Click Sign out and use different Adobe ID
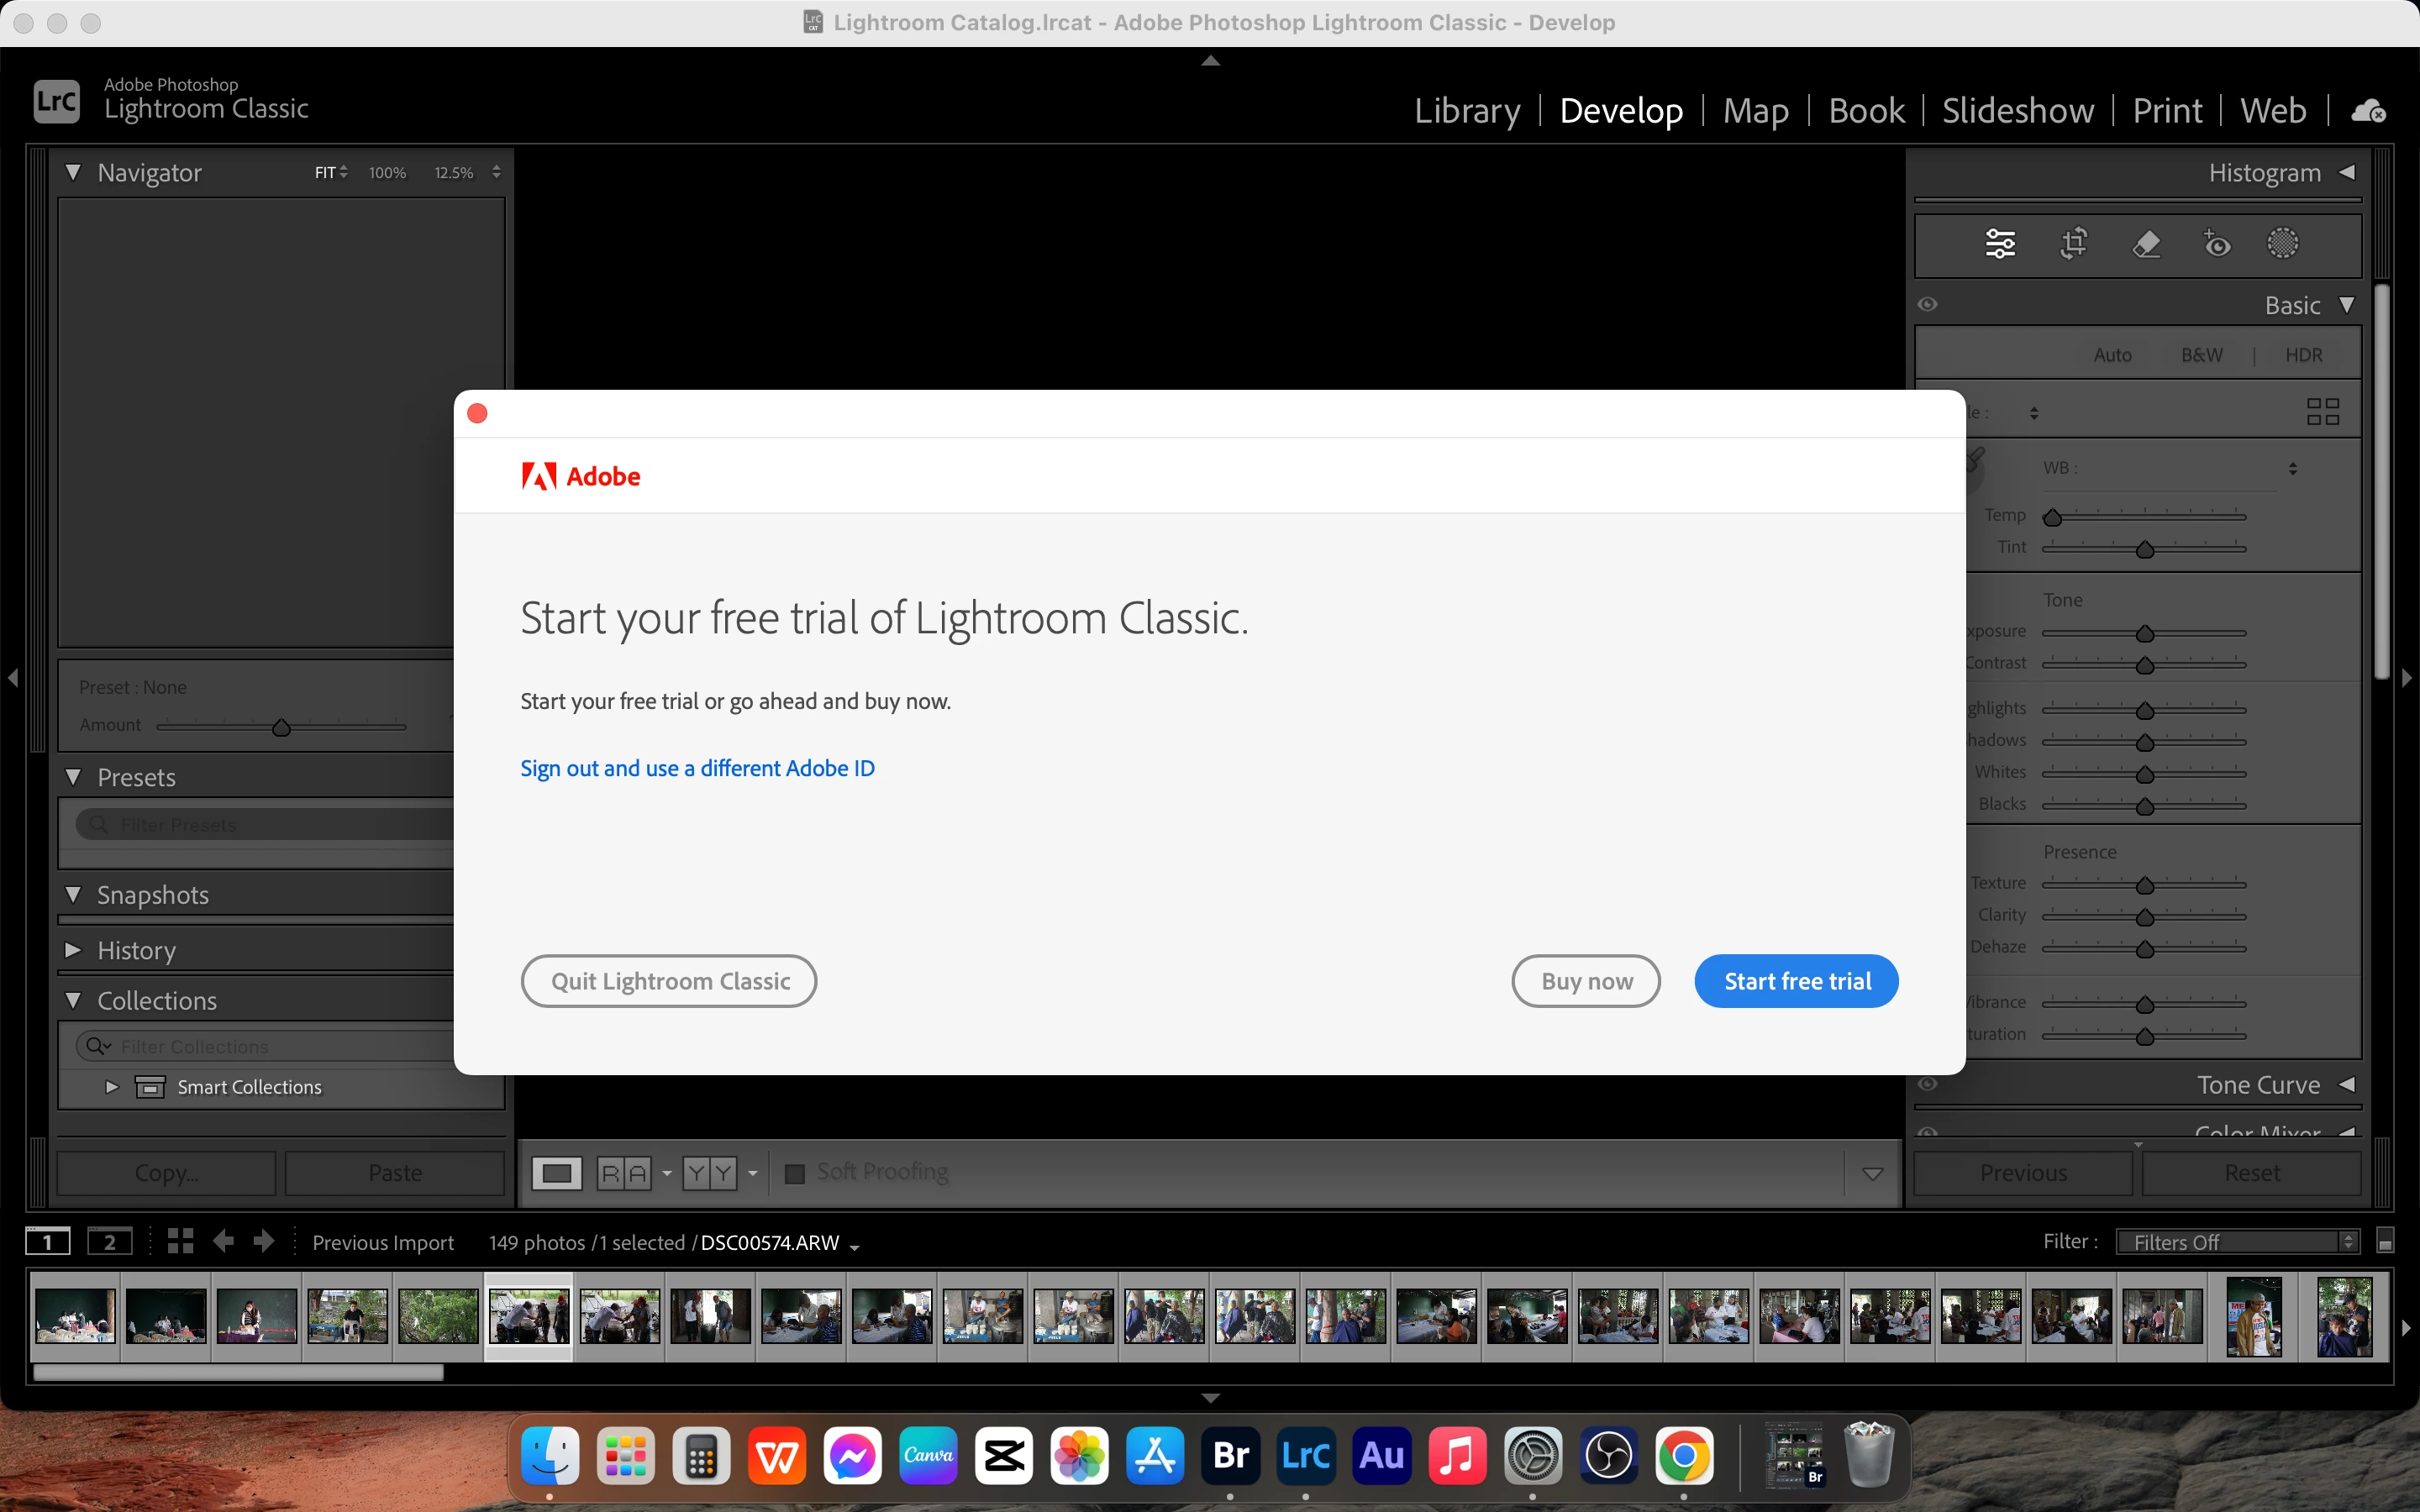 [697, 768]
